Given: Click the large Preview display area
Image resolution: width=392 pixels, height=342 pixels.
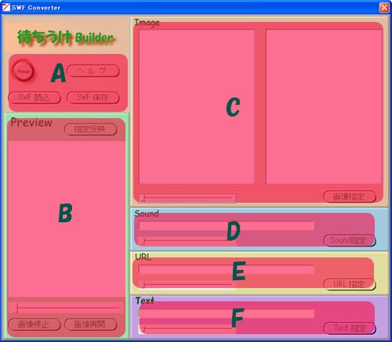Looking at the screenshot, I should click(x=67, y=218).
